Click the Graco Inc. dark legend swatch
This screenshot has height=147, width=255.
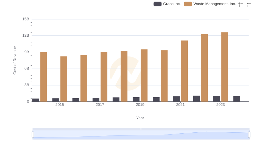point(157,4)
